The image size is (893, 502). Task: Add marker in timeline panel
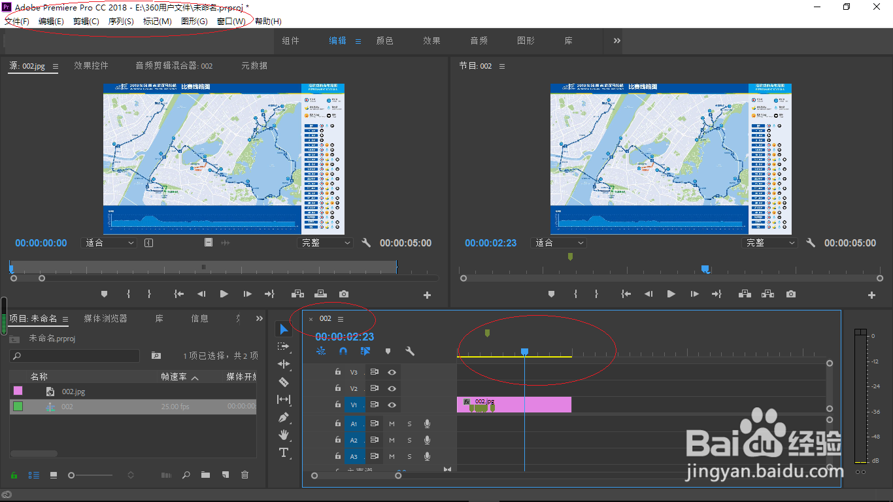(388, 351)
